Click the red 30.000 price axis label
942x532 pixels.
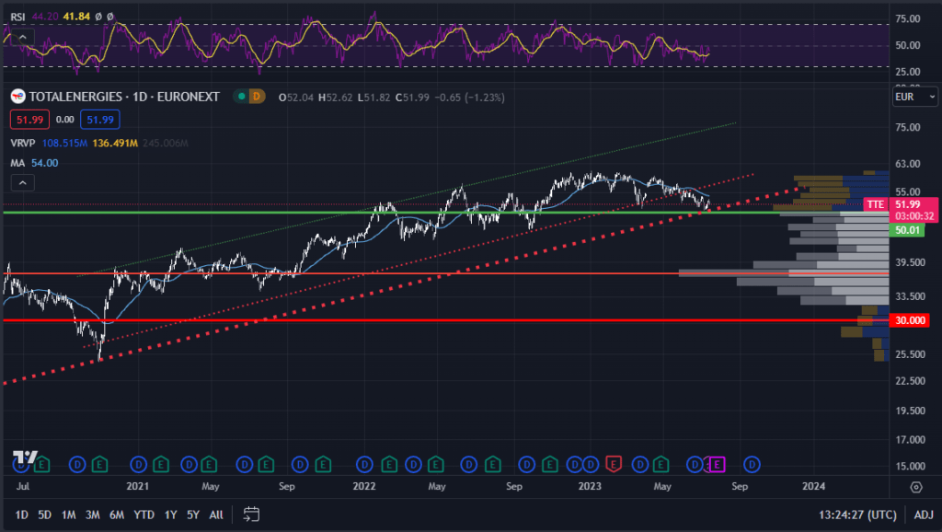pyautogui.click(x=910, y=320)
